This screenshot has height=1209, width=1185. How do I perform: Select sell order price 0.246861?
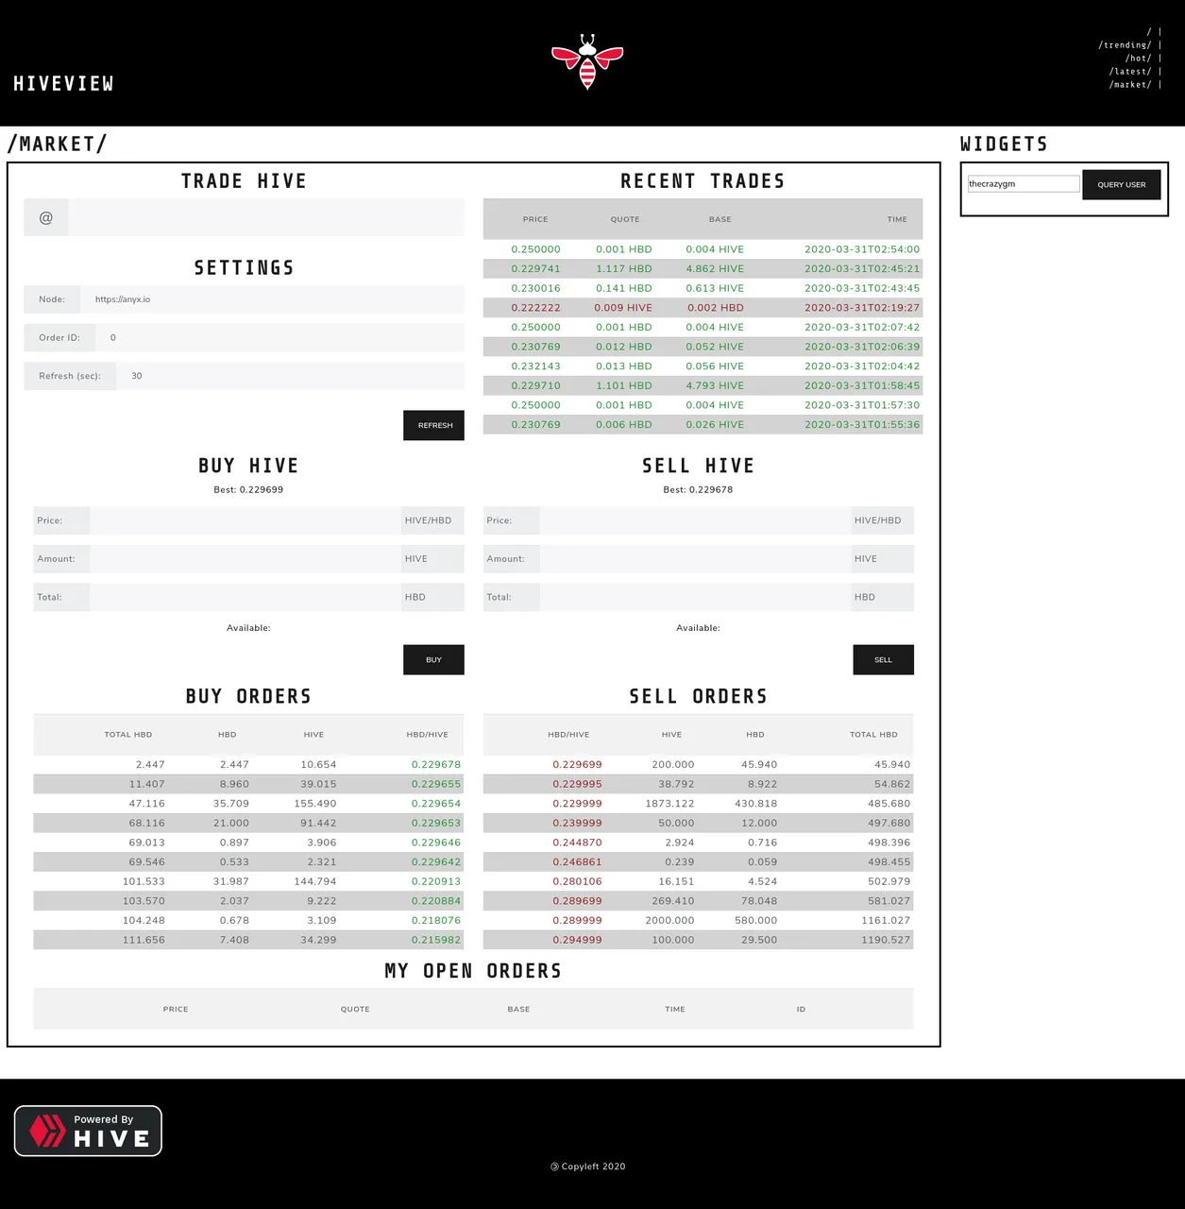[x=577, y=862]
